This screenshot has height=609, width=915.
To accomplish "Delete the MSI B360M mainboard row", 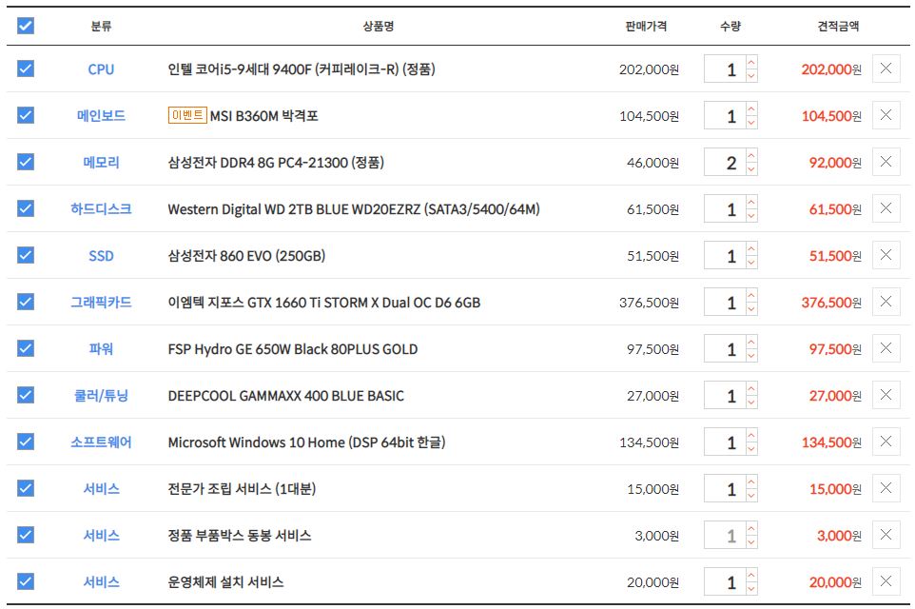I will pos(886,115).
